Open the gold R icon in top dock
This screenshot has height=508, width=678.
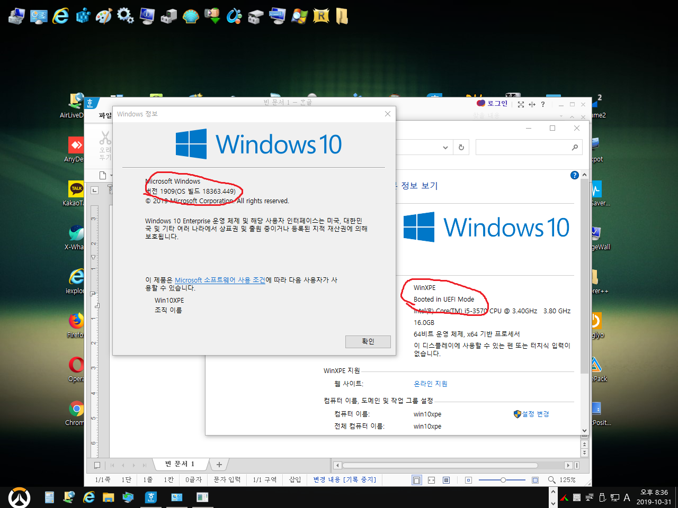[321, 16]
